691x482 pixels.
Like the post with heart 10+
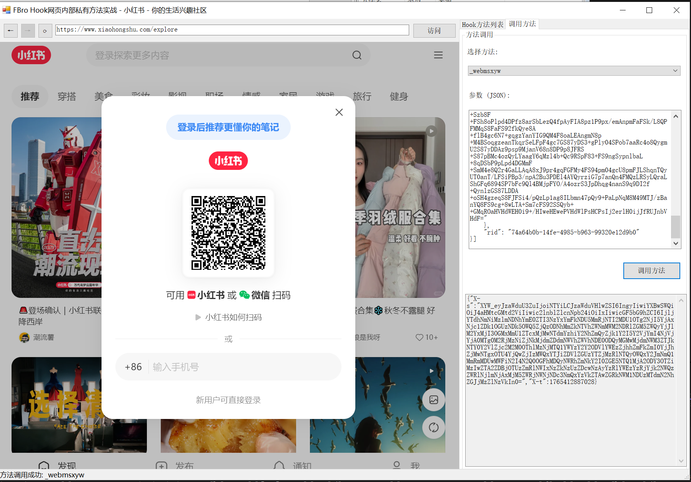(427, 337)
